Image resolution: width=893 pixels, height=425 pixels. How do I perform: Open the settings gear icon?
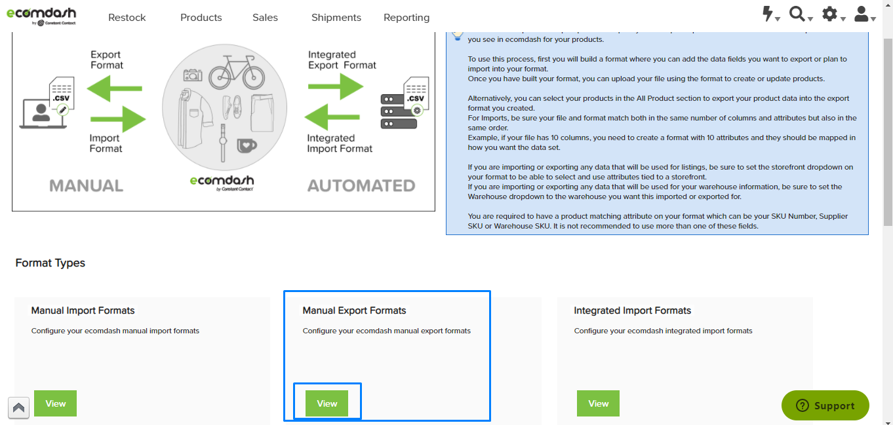(829, 14)
